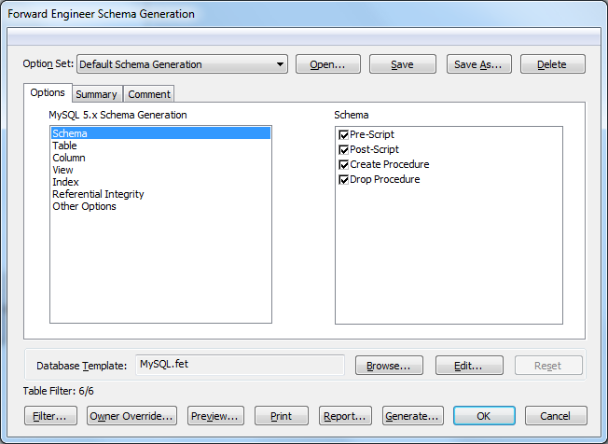Click the Owner Override... button
Screen dimensions: 608x444
pyautogui.click(x=131, y=416)
